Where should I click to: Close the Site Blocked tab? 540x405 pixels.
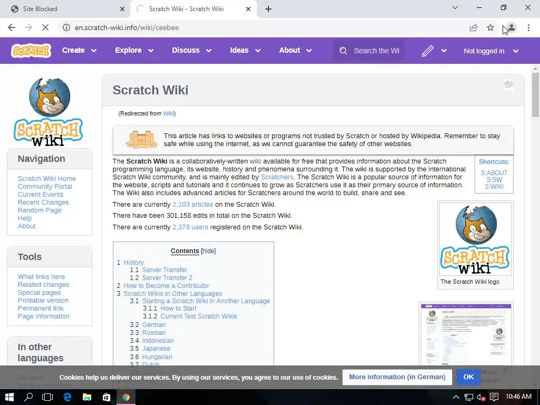tap(122, 9)
